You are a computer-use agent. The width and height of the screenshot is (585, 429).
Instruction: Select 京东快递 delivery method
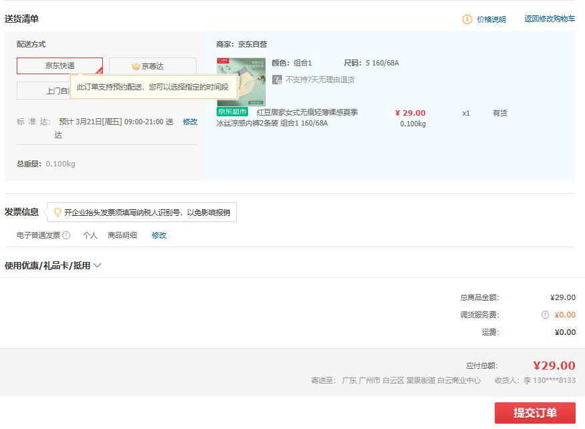(60, 65)
